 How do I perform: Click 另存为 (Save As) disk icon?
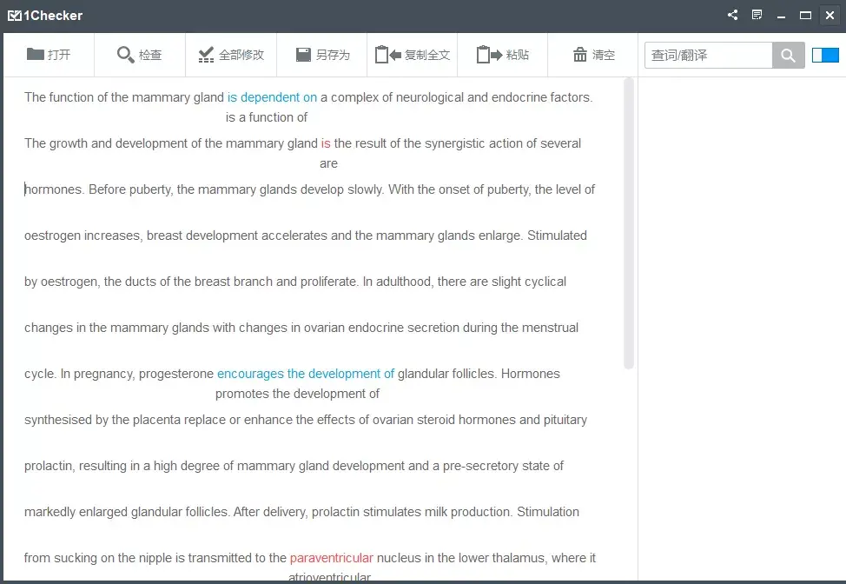304,55
